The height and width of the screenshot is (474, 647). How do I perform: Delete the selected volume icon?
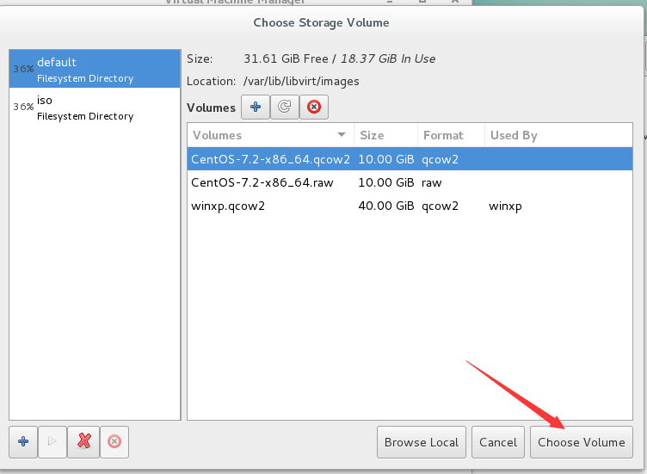[313, 108]
